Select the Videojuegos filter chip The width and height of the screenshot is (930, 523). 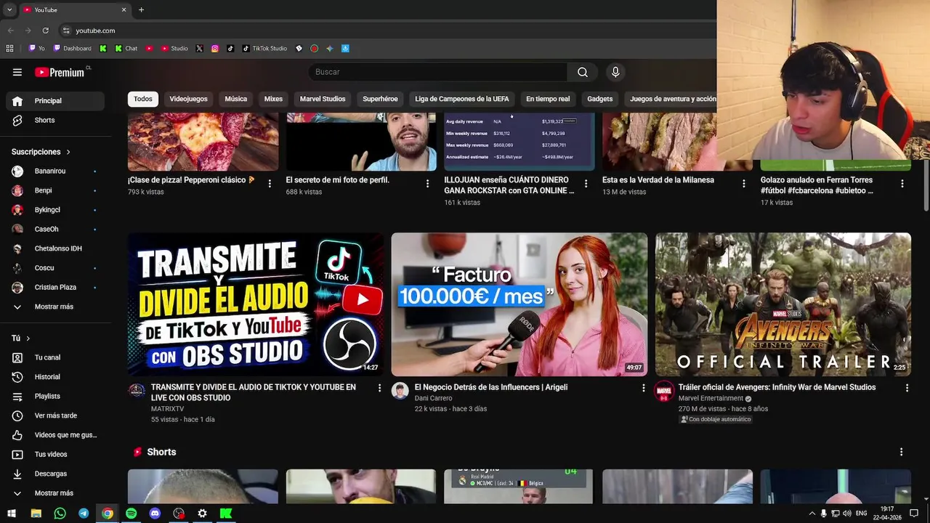188,99
